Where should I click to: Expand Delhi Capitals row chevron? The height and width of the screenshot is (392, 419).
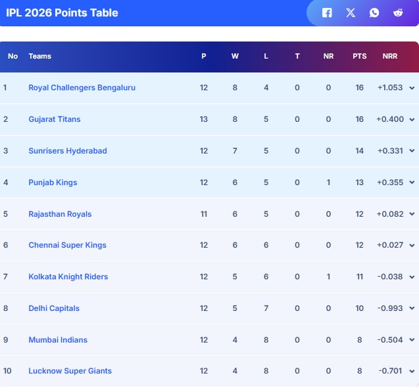[412, 308]
